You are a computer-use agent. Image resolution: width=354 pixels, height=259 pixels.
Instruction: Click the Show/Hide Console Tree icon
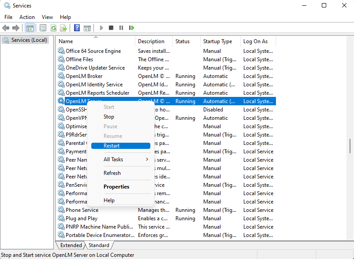pos(30,28)
